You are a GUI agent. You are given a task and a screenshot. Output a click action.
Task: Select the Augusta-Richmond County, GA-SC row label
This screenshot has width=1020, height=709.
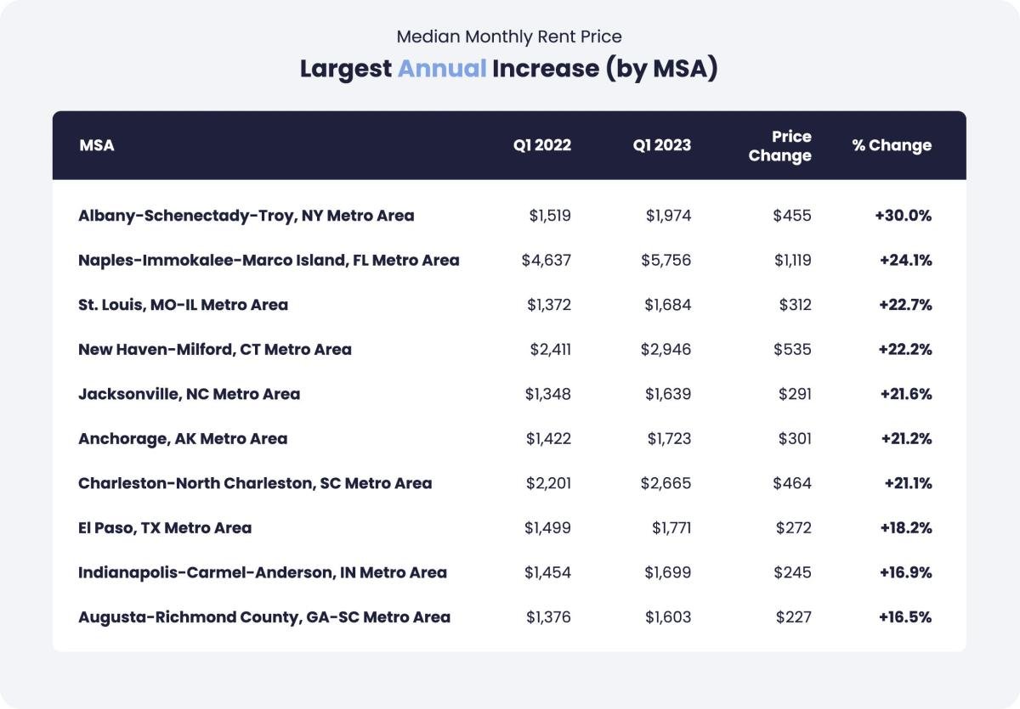pos(264,616)
